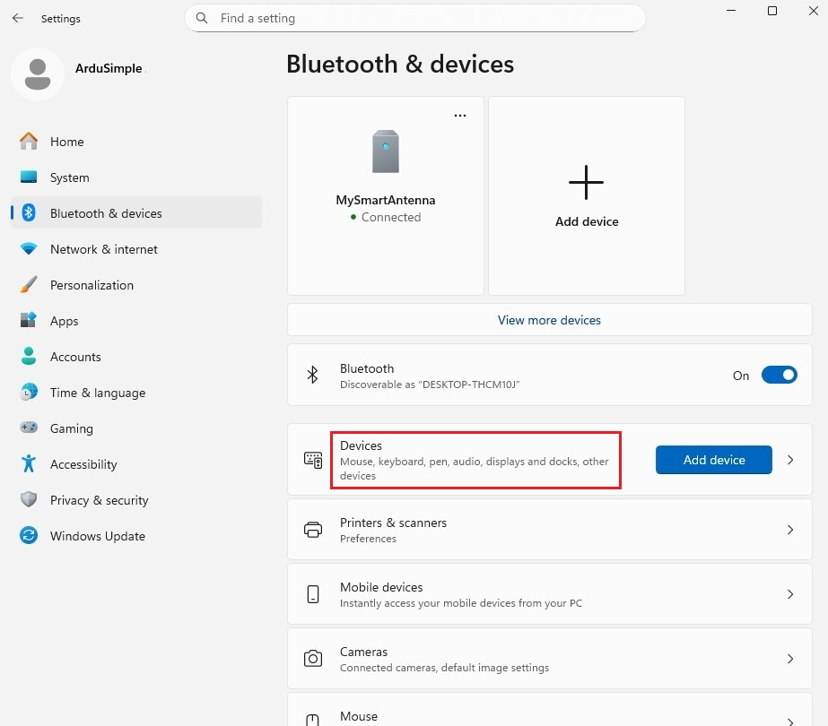
Task: Open Network & internet settings
Action: click(103, 249)
